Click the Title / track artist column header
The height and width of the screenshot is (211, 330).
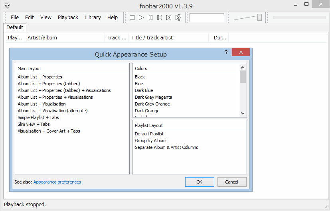(168, 38)
